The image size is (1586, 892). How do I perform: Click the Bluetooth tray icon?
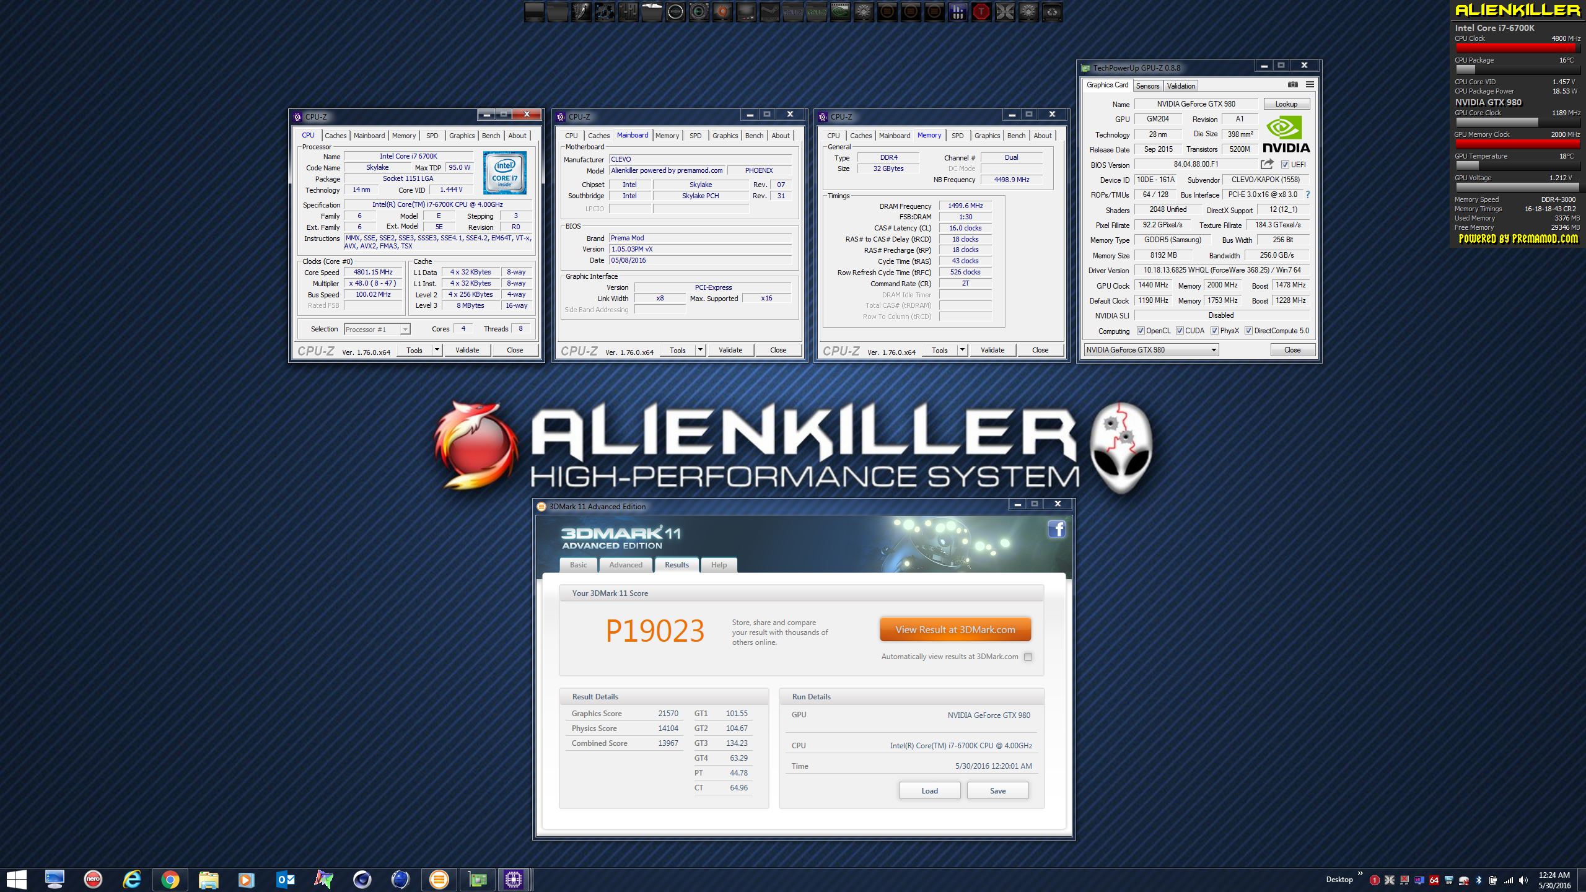point(1479,880)
